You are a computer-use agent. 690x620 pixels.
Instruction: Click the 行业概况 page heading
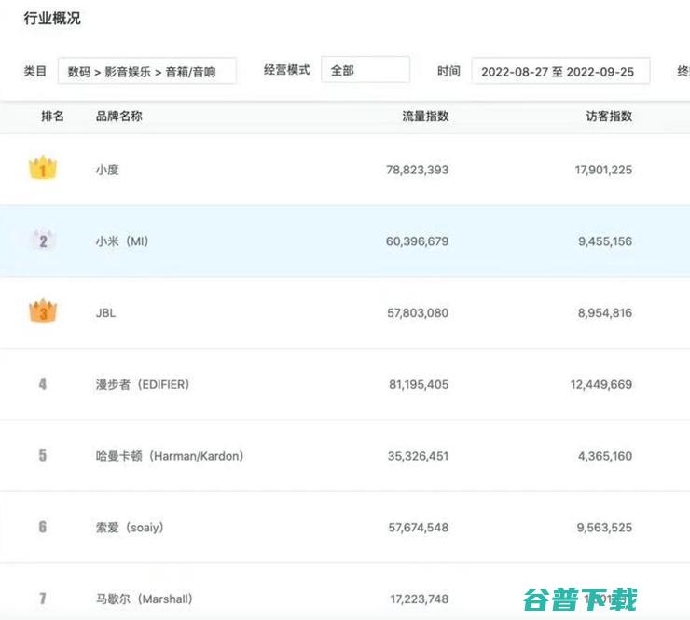(52, 19)
